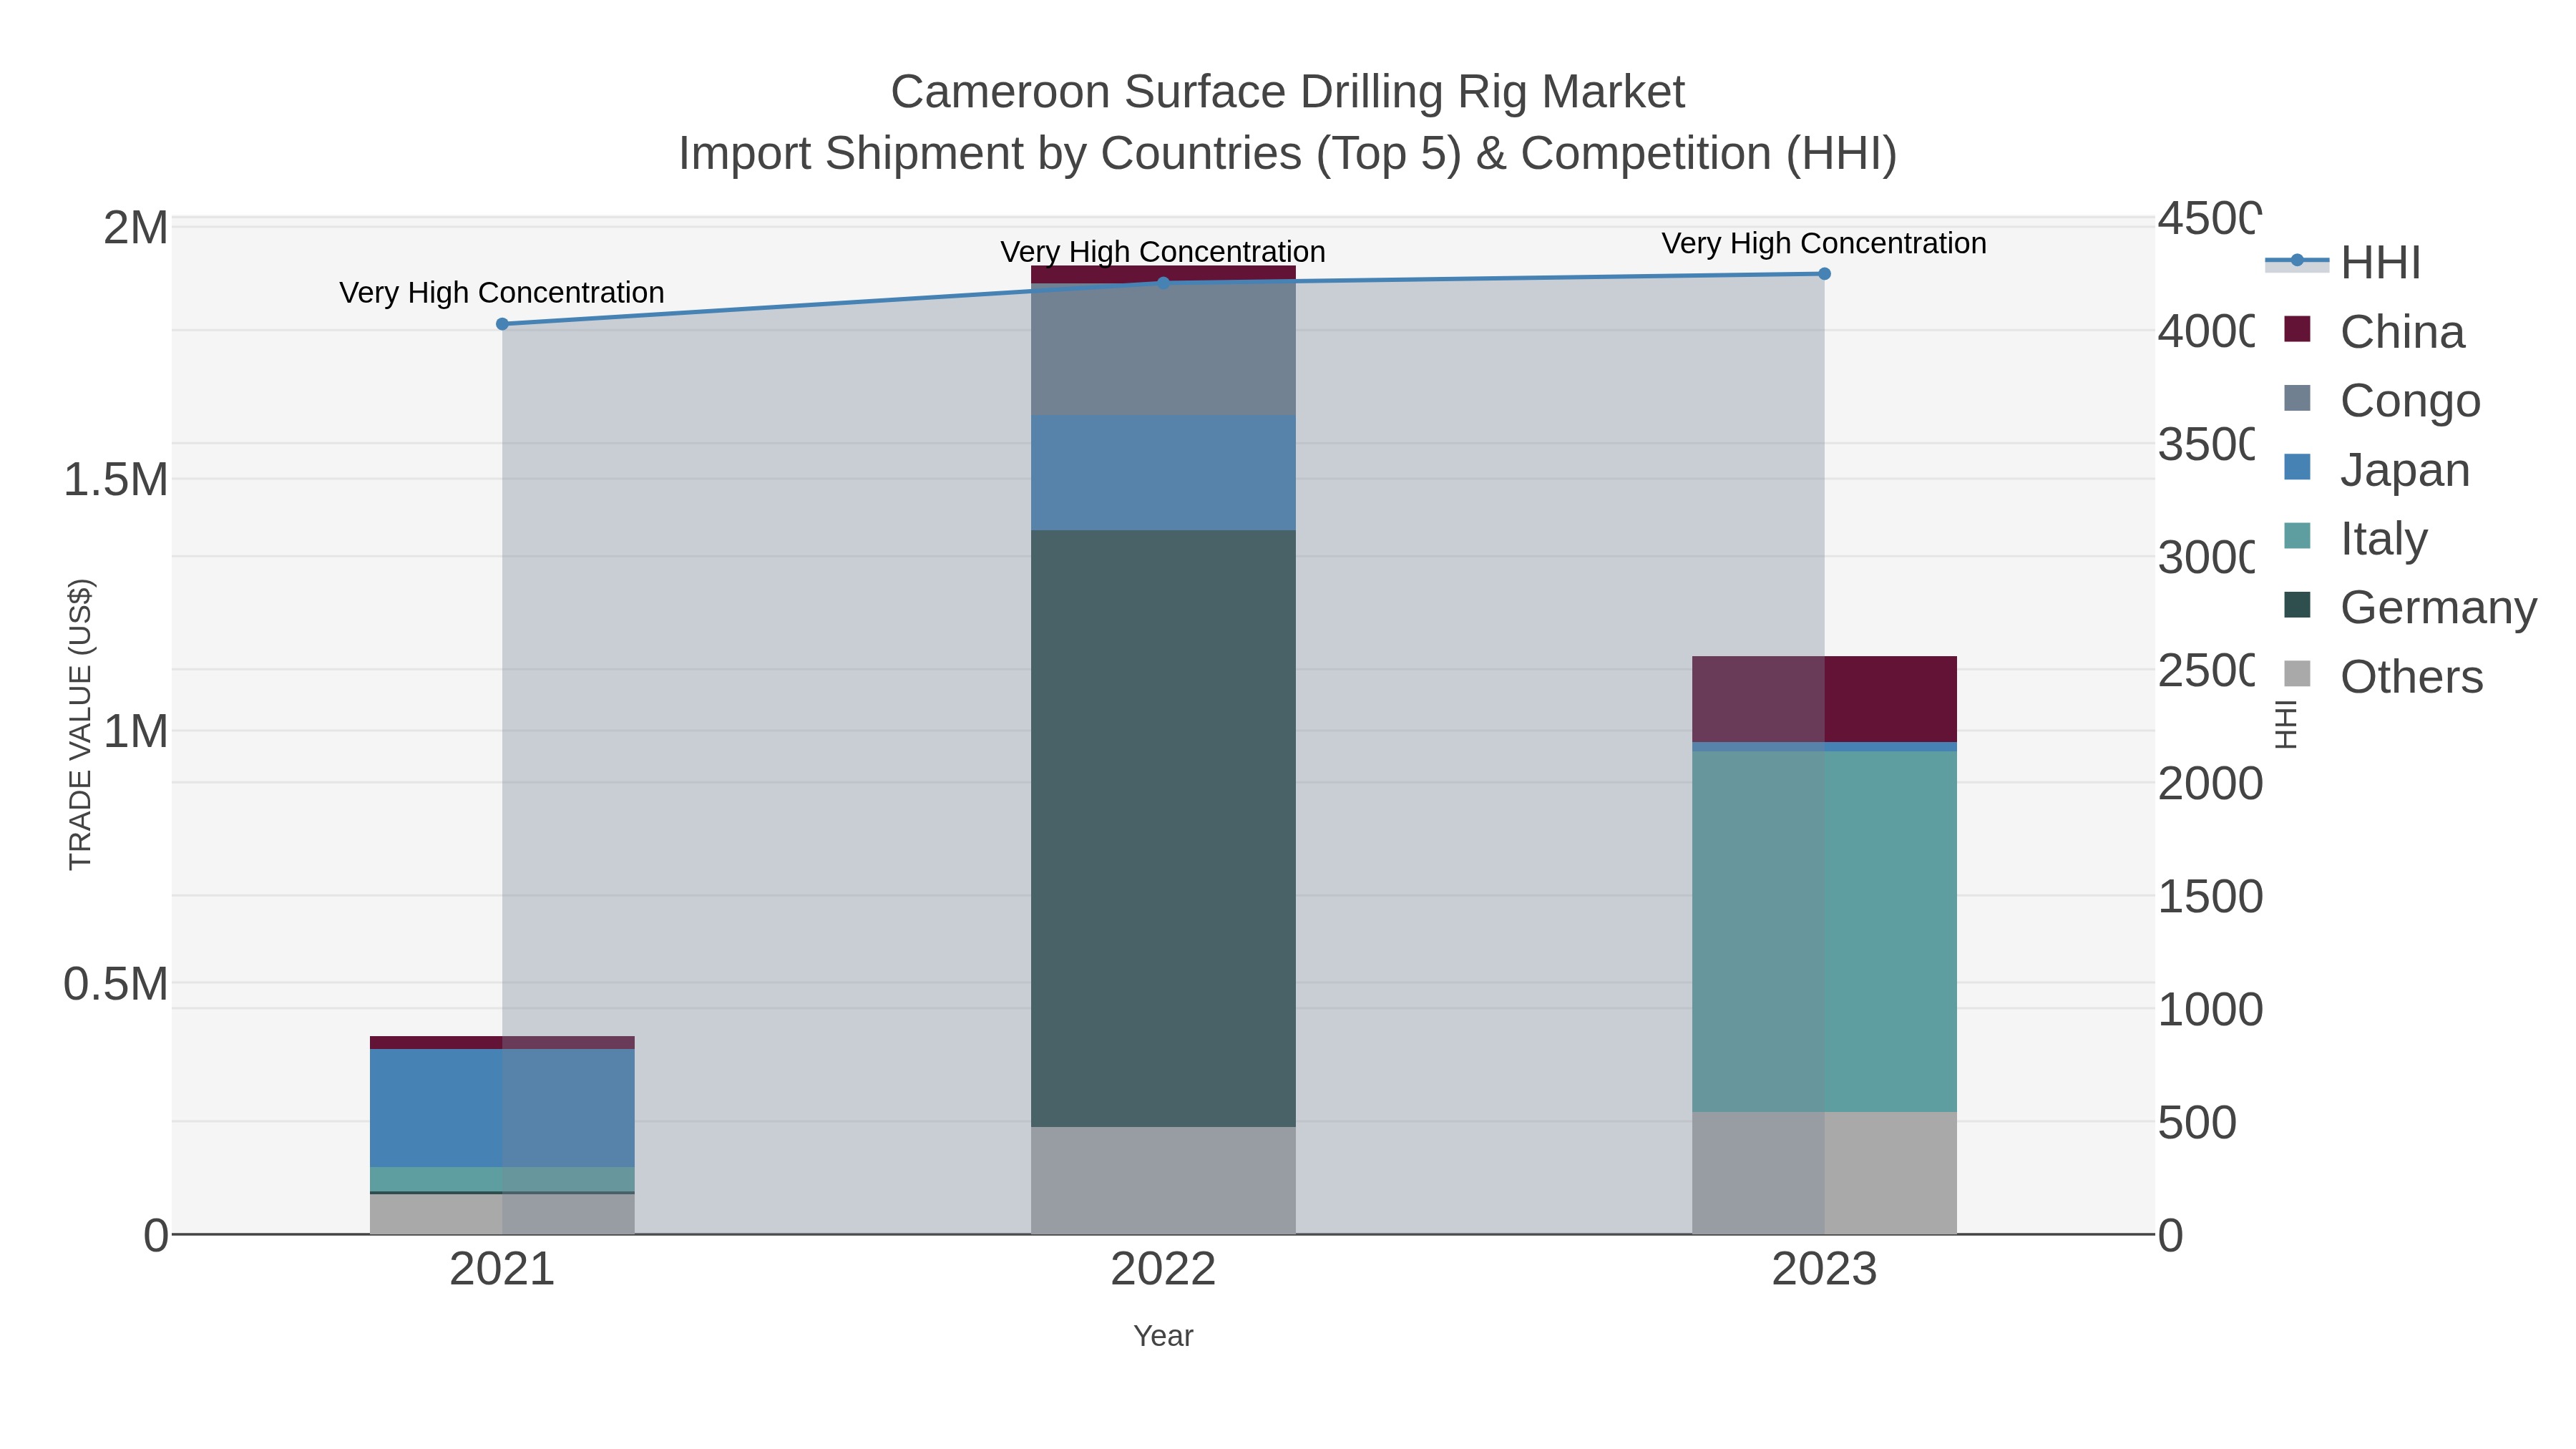Click the HHI data point for 2021
The height and width of the screenshot is (1449, 2576).
point(502,324)
